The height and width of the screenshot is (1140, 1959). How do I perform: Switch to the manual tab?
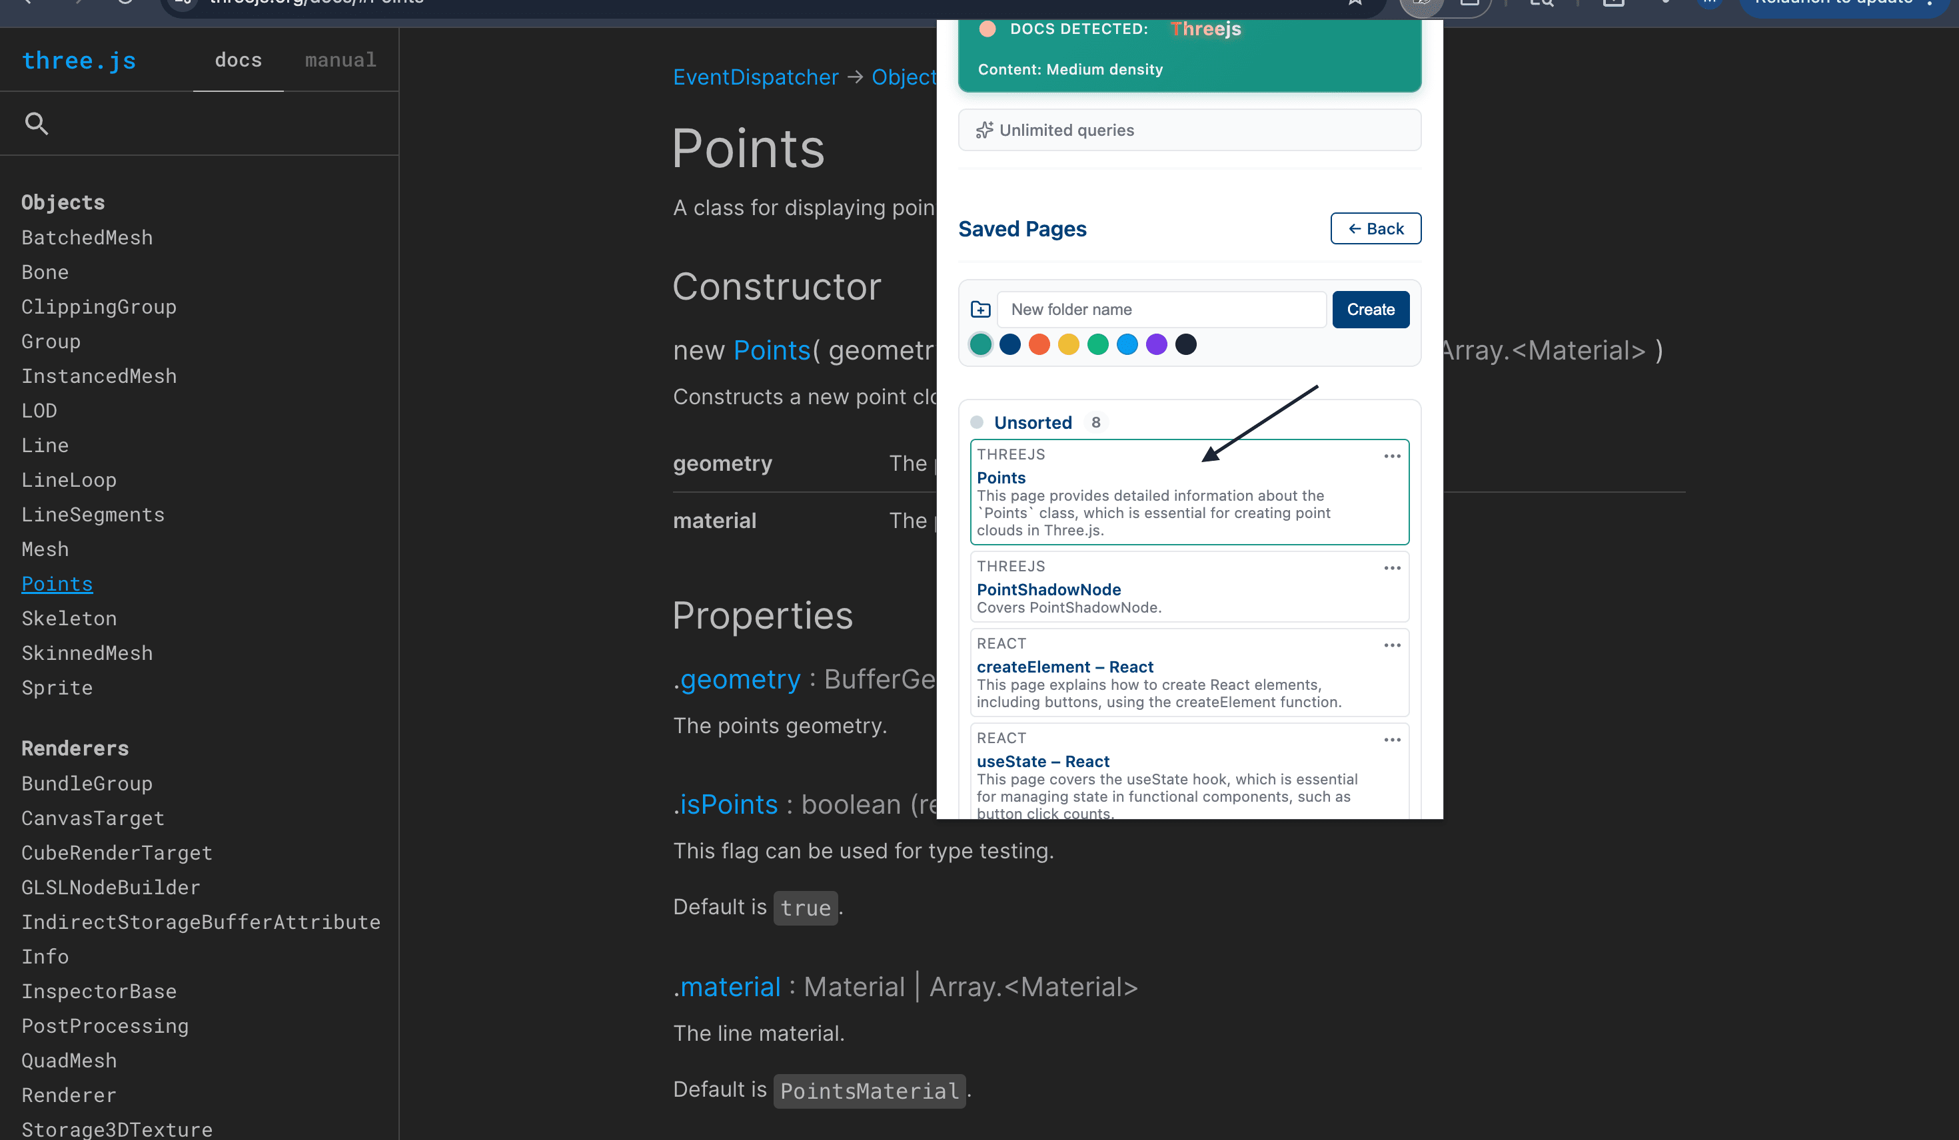coord(340,60)
